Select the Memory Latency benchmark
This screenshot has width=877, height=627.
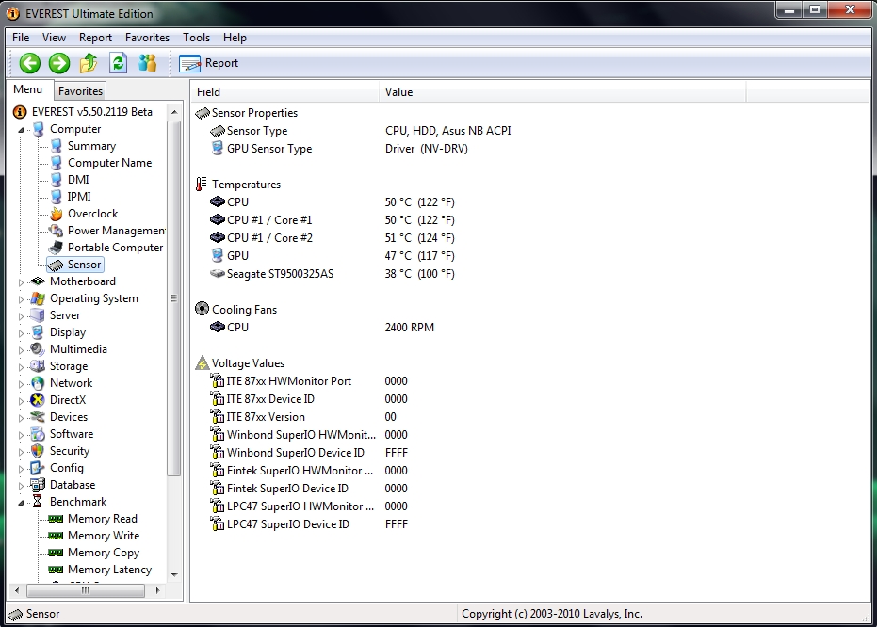click(x=109, y=570)
